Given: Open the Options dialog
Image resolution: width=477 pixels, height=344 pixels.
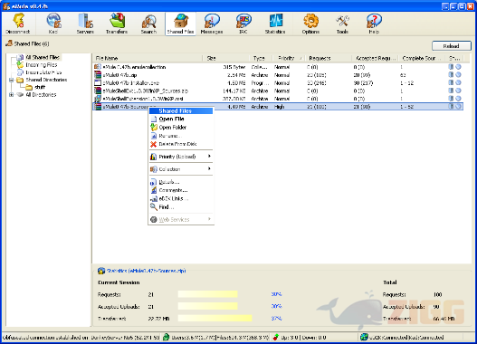Looking at the screenshot, I should click(x=310, y=24).
